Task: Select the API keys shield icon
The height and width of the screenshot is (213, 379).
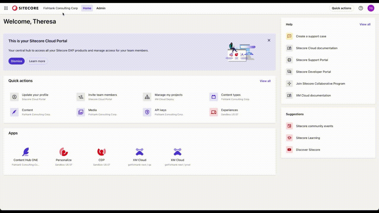Action: click(x=147, y=112)
